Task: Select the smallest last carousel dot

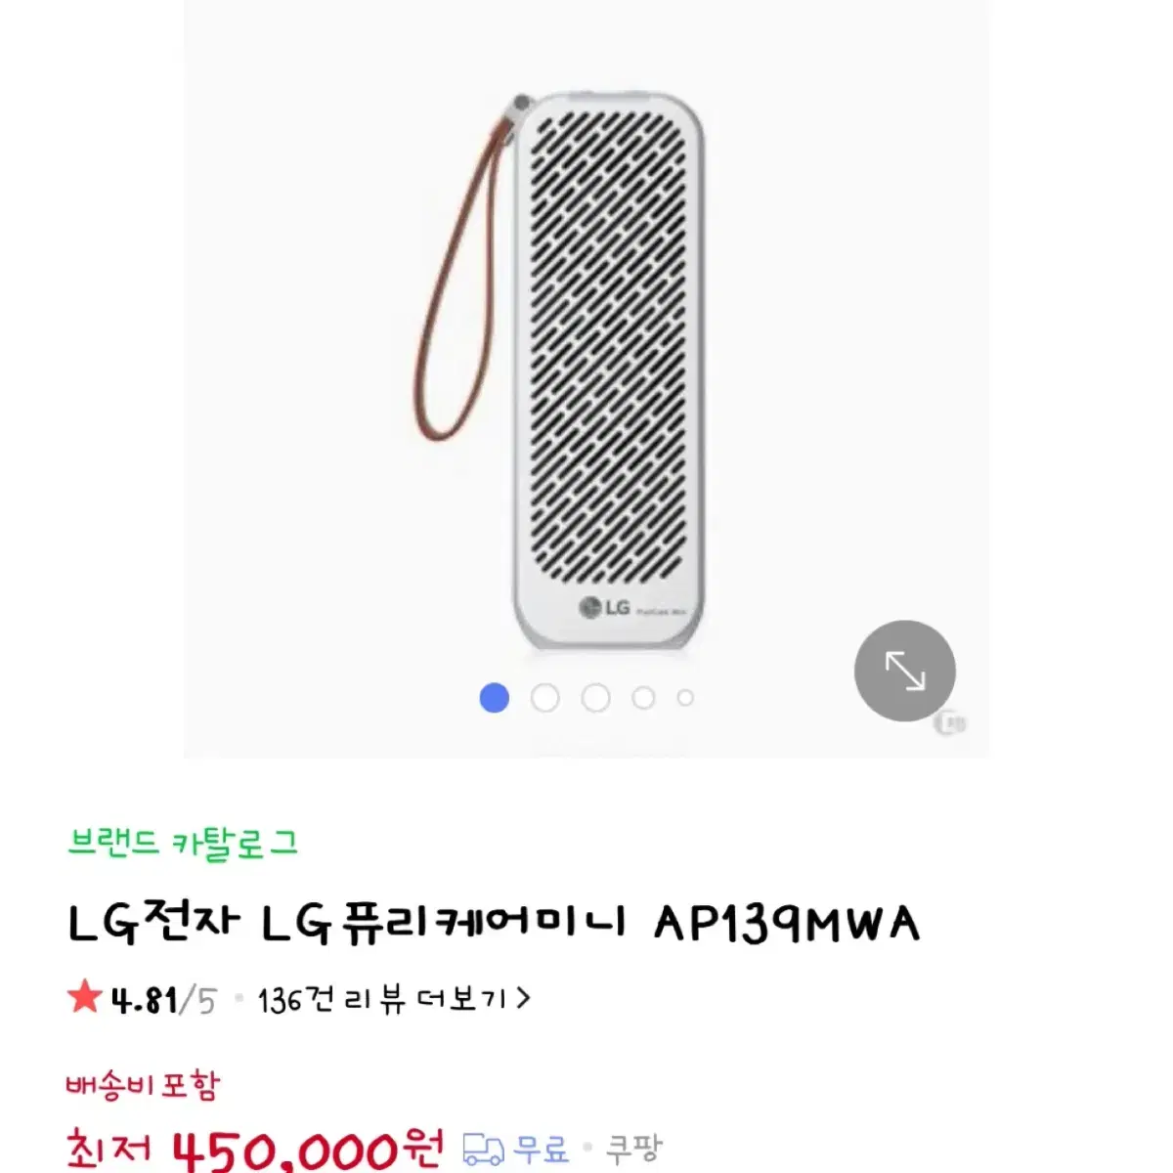Action: click(x=685, y=698)
